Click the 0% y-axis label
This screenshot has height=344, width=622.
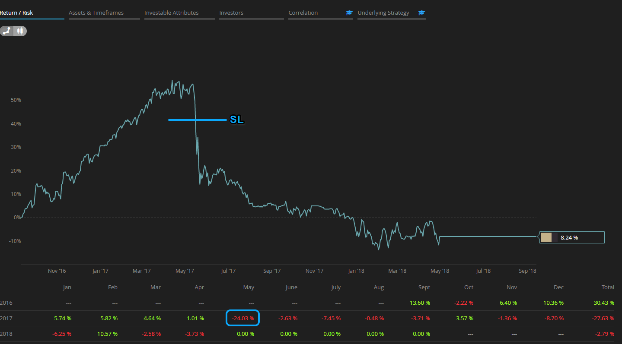tap(17, 218)
